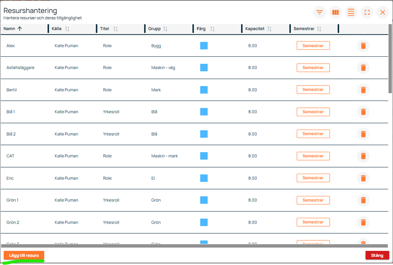
Task: Open the column chooser icon
Action: pyautogui.click(x=335, y=12)
